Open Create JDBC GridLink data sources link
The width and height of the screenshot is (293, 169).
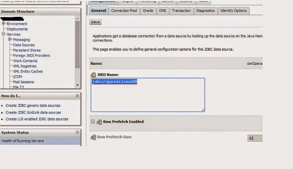(x=33, y=112)
